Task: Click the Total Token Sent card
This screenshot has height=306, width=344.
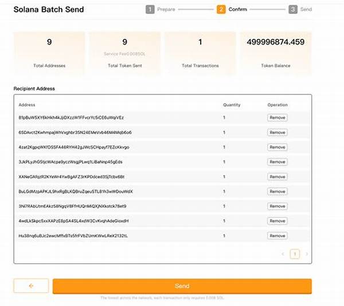Action: click(124, 53)
